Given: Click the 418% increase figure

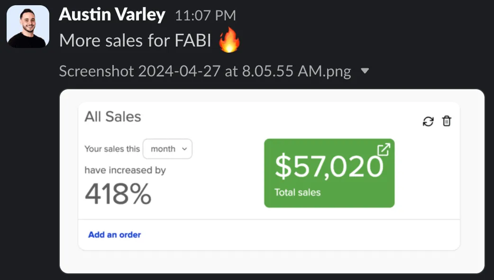Looking at the screenshot, I should tap(118, 193).
